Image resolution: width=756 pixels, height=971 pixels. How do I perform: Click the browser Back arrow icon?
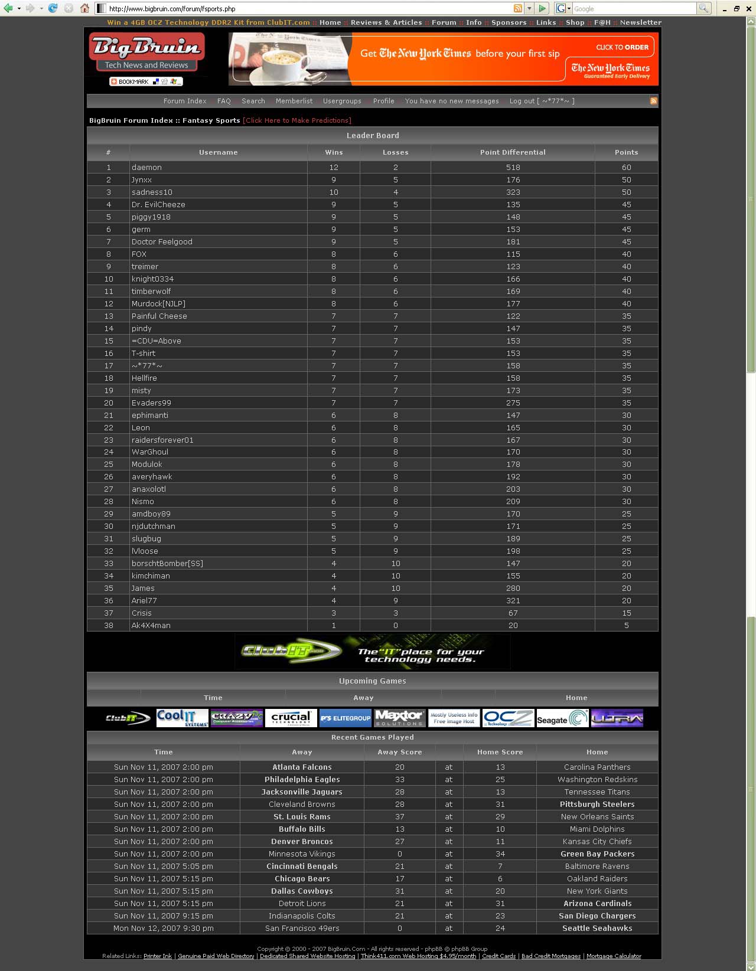coord(8,8)
